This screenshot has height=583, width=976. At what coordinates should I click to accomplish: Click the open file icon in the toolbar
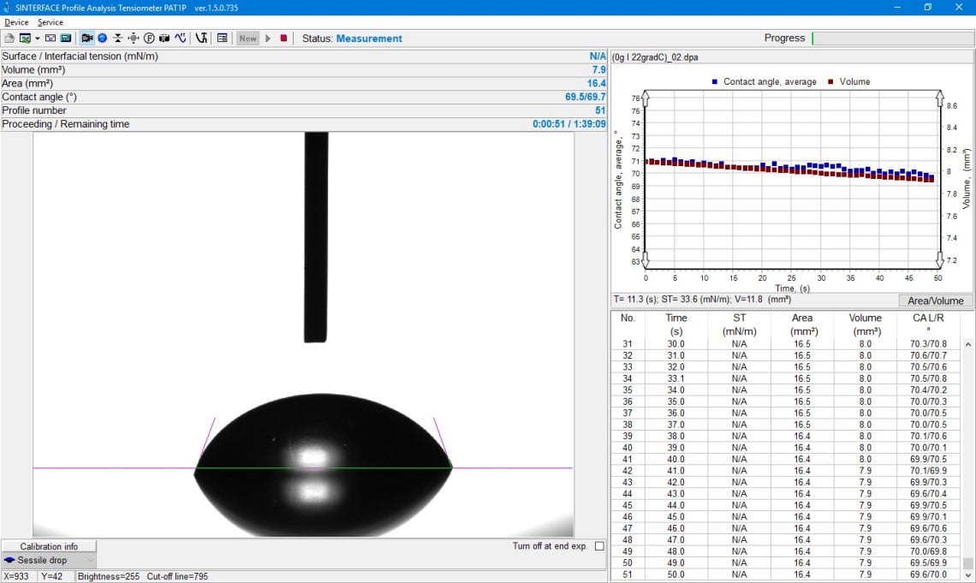pos(9,38)
